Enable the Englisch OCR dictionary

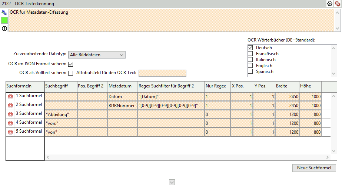tap(250, 66)
